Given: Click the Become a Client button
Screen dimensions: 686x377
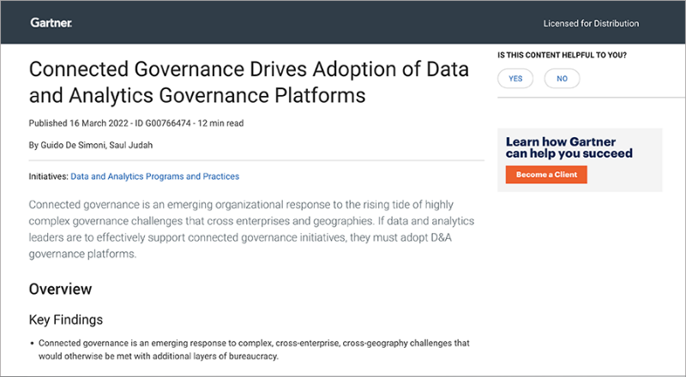Looking at the screenshot, I should [x=546, y=175].
